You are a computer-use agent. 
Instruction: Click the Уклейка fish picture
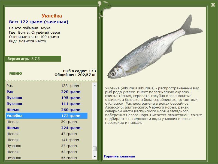(x=155, y=46)
